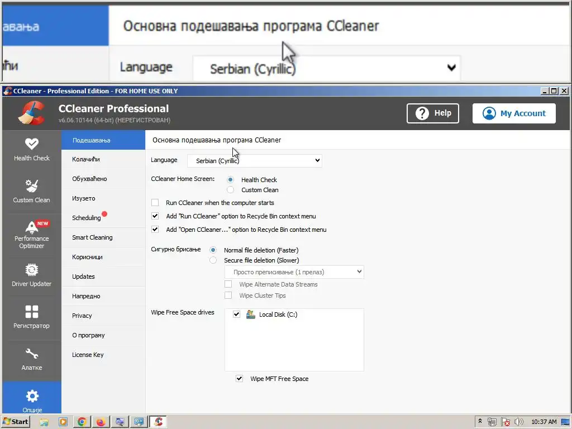Open Google Chrome from the taskbar
Viewport: 572px width, 429px height.
[82, 422]
